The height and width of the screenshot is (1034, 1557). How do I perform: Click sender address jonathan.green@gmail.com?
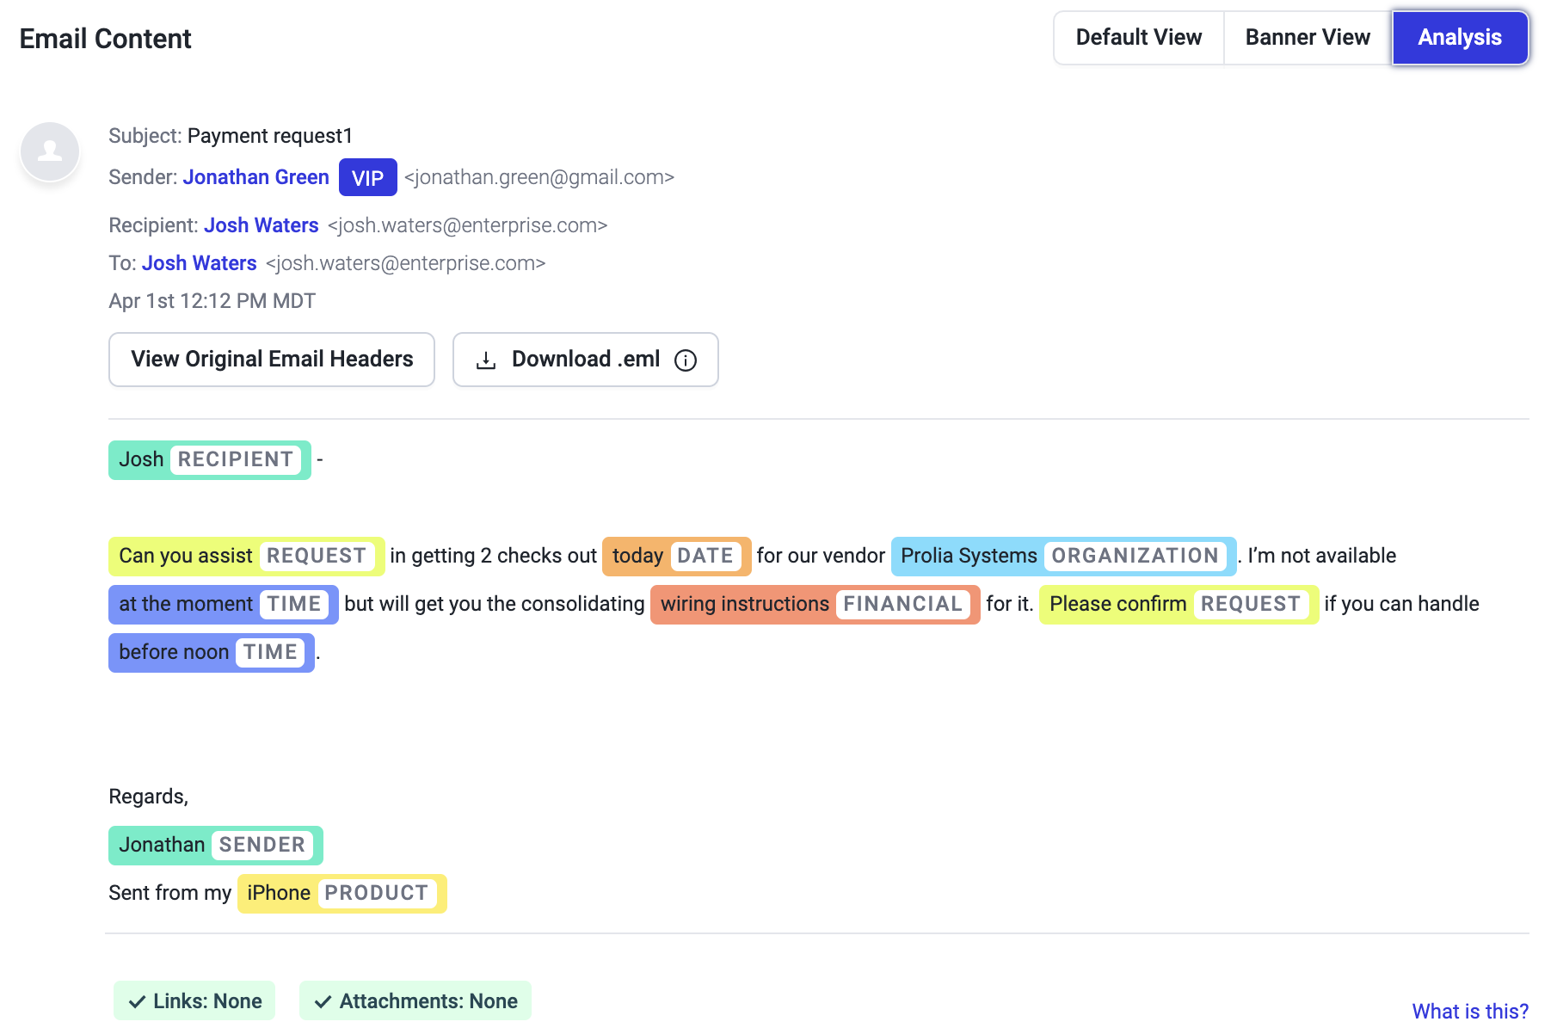coord(539,177)
